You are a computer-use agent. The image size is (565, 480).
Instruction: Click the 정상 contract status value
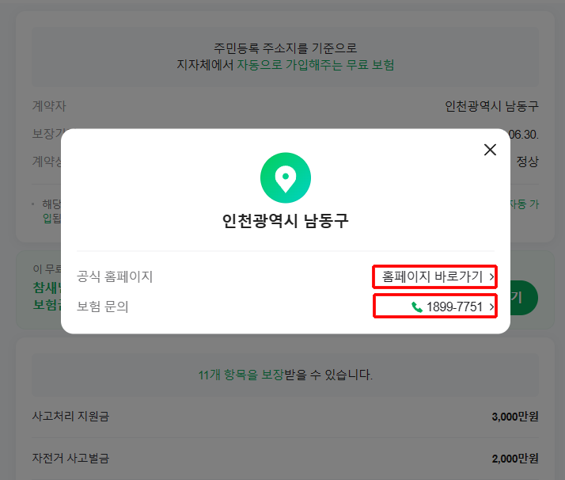(528, 162)
